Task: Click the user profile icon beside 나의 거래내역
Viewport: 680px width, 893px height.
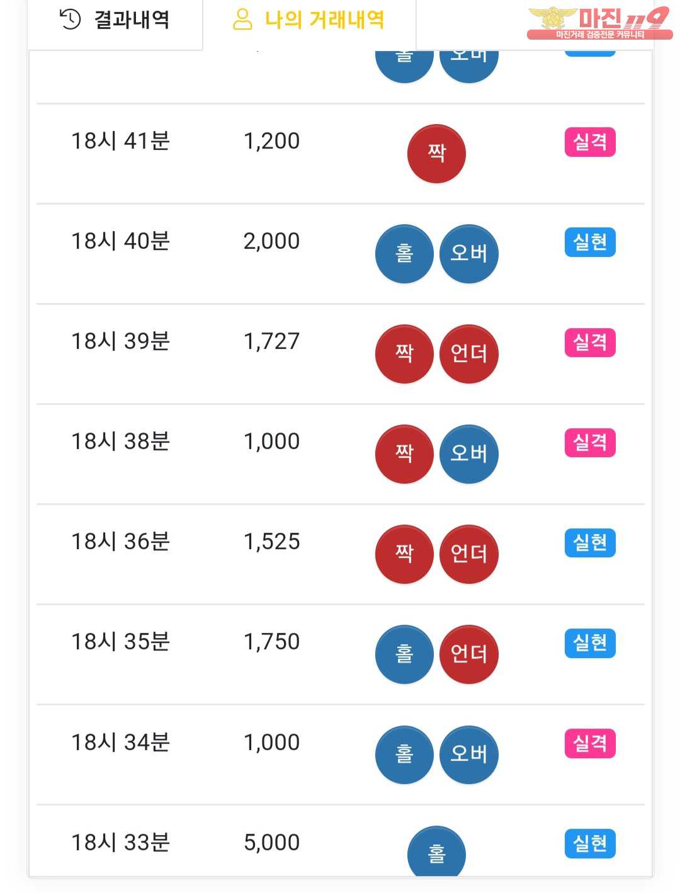Action: coord(242,20)
